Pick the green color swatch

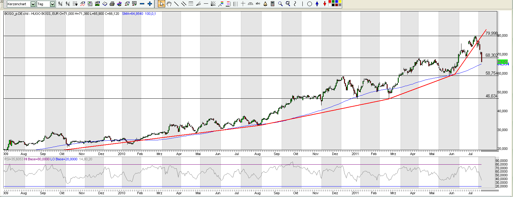pyautogui.click(x=333, y=2)
